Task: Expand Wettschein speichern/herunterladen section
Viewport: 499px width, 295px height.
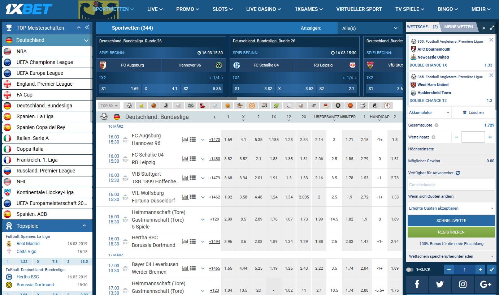Action: 451,256
